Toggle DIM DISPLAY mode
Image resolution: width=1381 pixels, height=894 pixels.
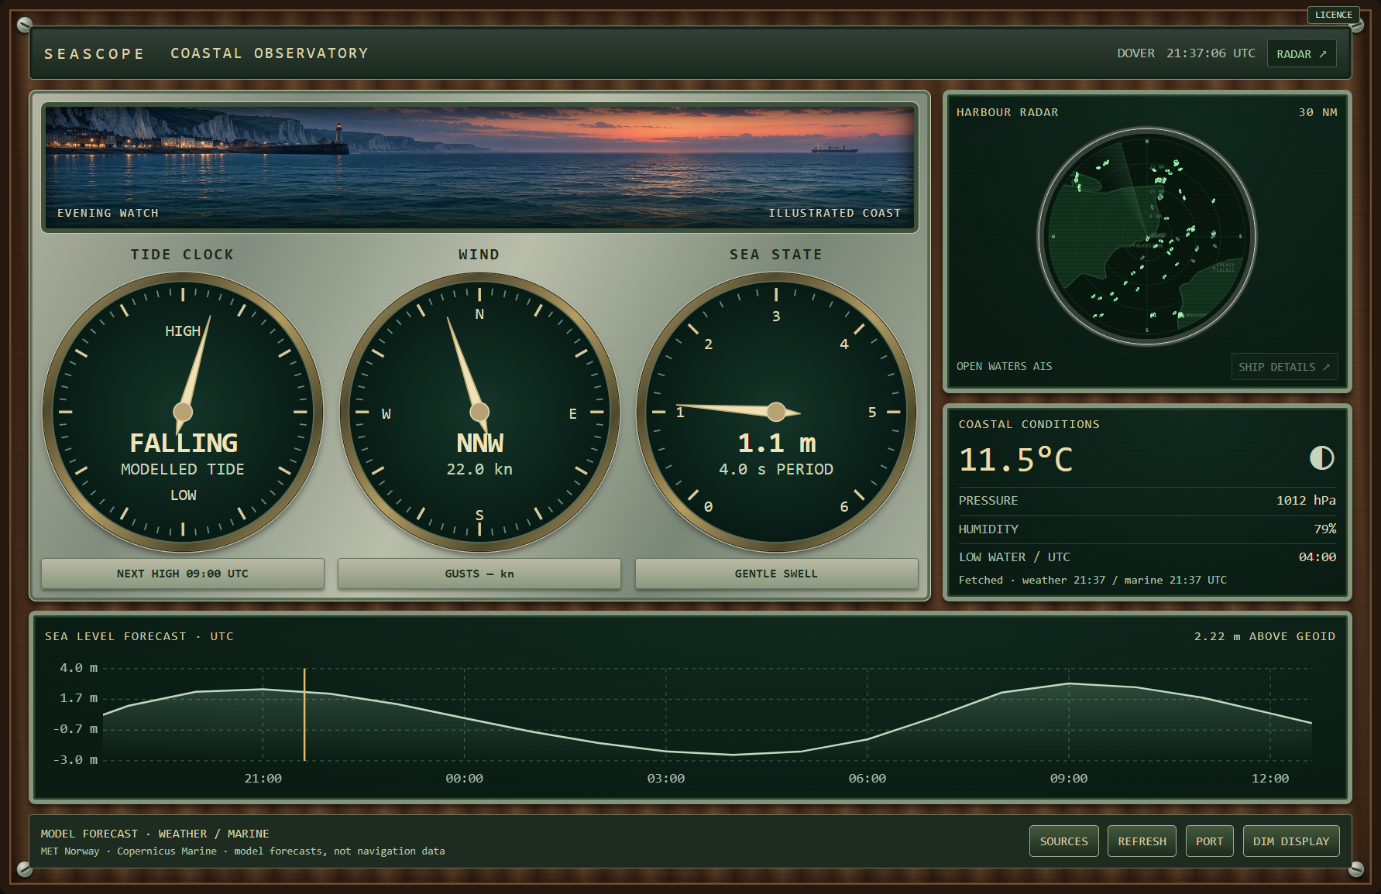[1290, 841]
